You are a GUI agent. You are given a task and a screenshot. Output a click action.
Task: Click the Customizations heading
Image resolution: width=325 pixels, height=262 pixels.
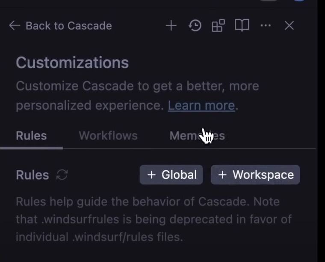[x=72, y=63]
